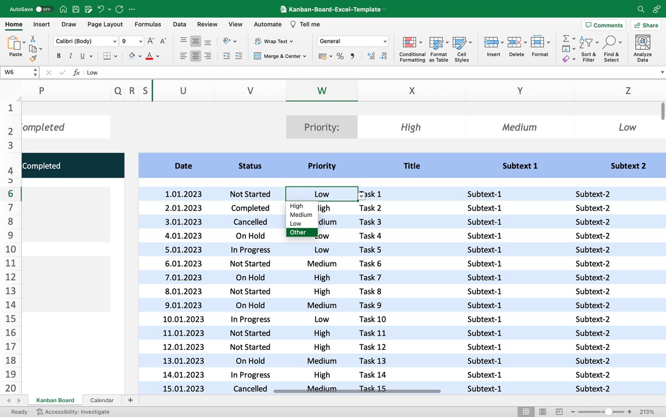The image size is (666, 417).
Task: Toggle bold formatting on cell W6
Action: pos(58,55)
